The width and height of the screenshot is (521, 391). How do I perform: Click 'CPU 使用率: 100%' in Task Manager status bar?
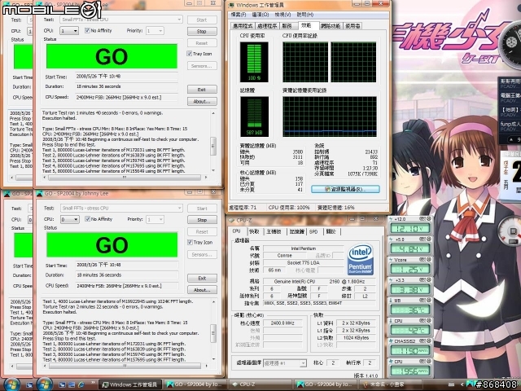(x=289, y=208)
